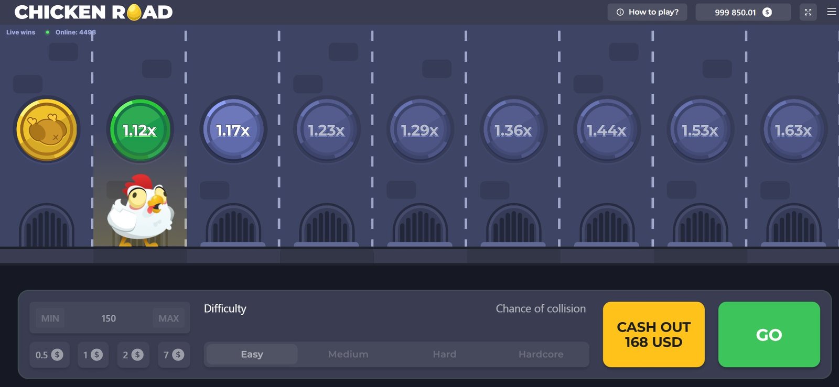The height and width of the screenshot is (387, 839).
Task: Switch difficulty to Medium
Action: coord(348,355)
